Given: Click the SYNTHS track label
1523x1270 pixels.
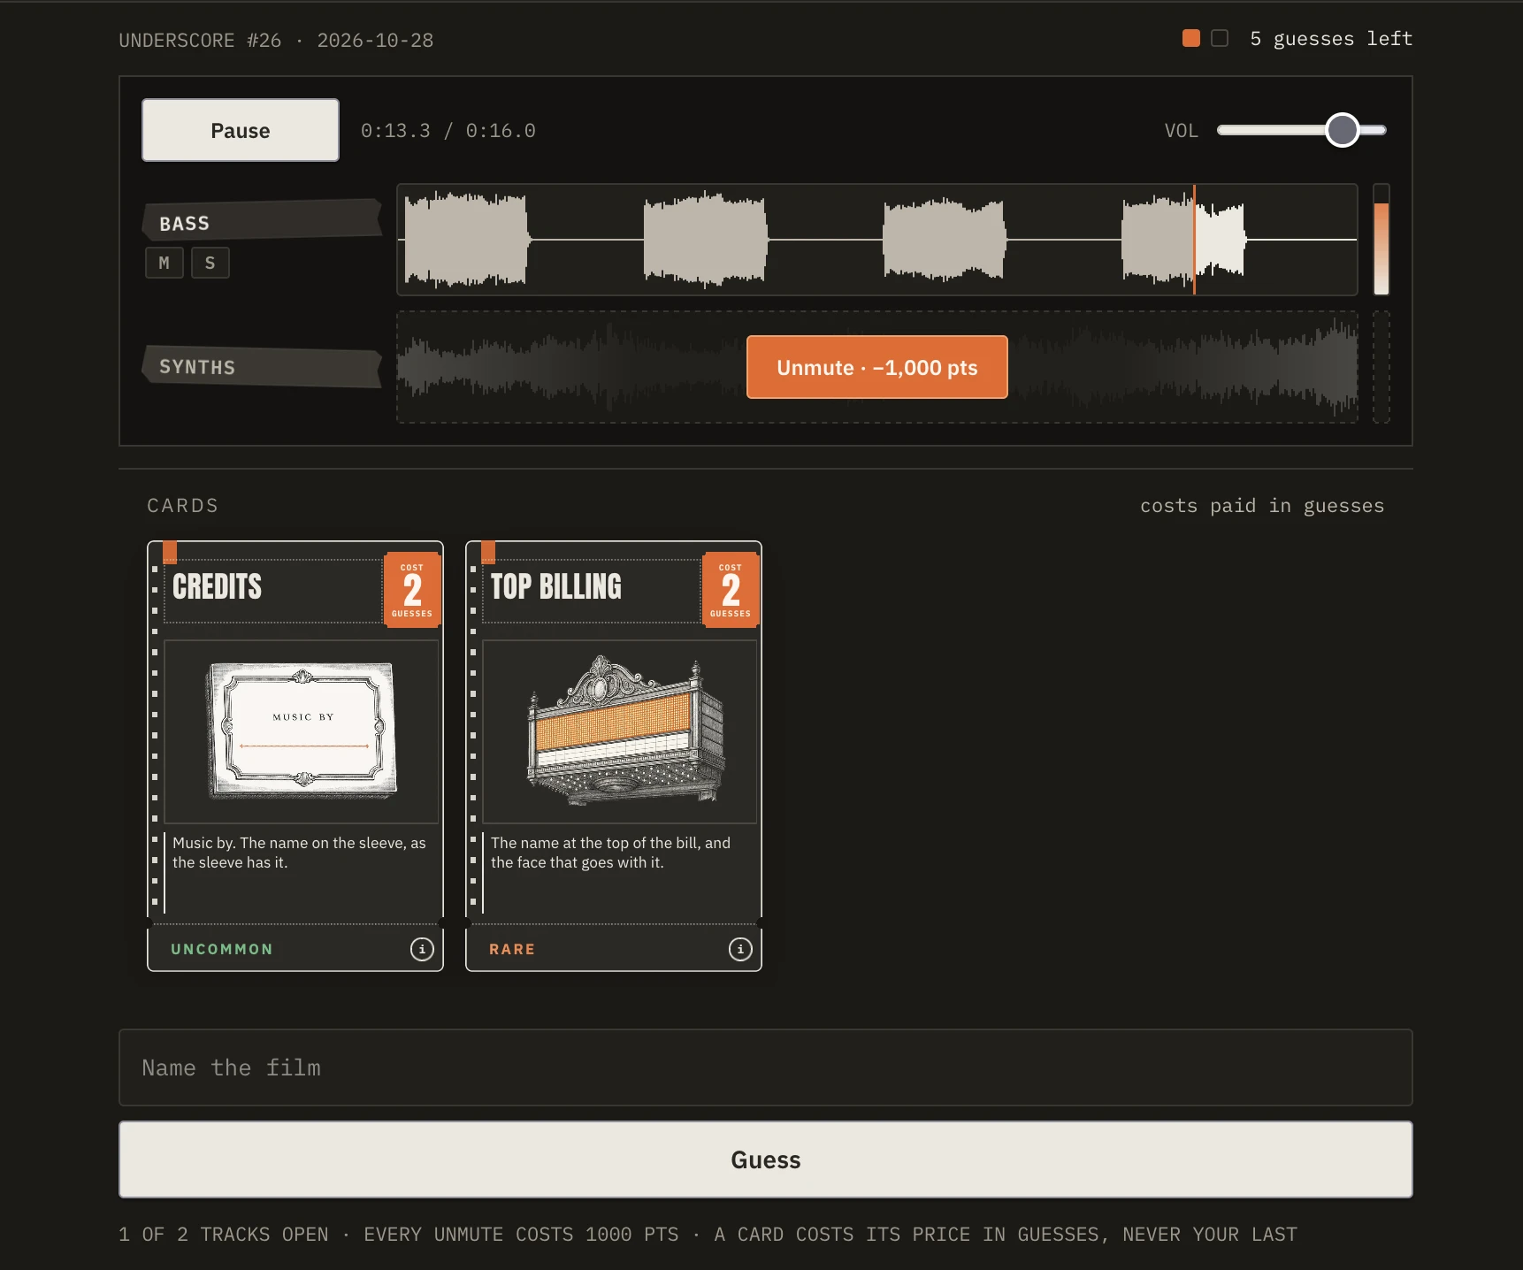Looking at the screenshot, I should click(x=262, y=366).
